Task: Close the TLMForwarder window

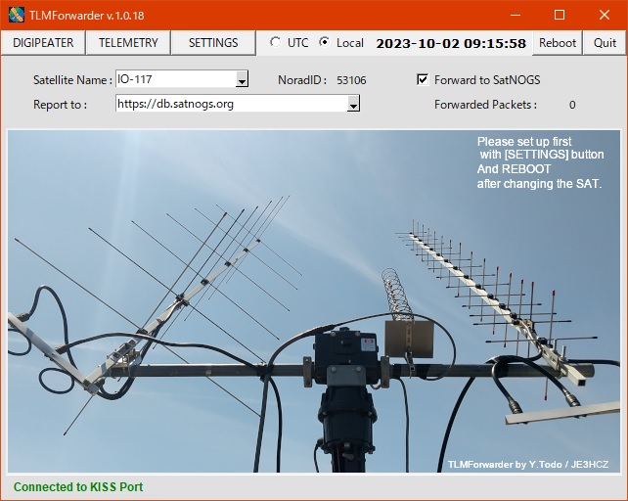Action: coord(605,15)
